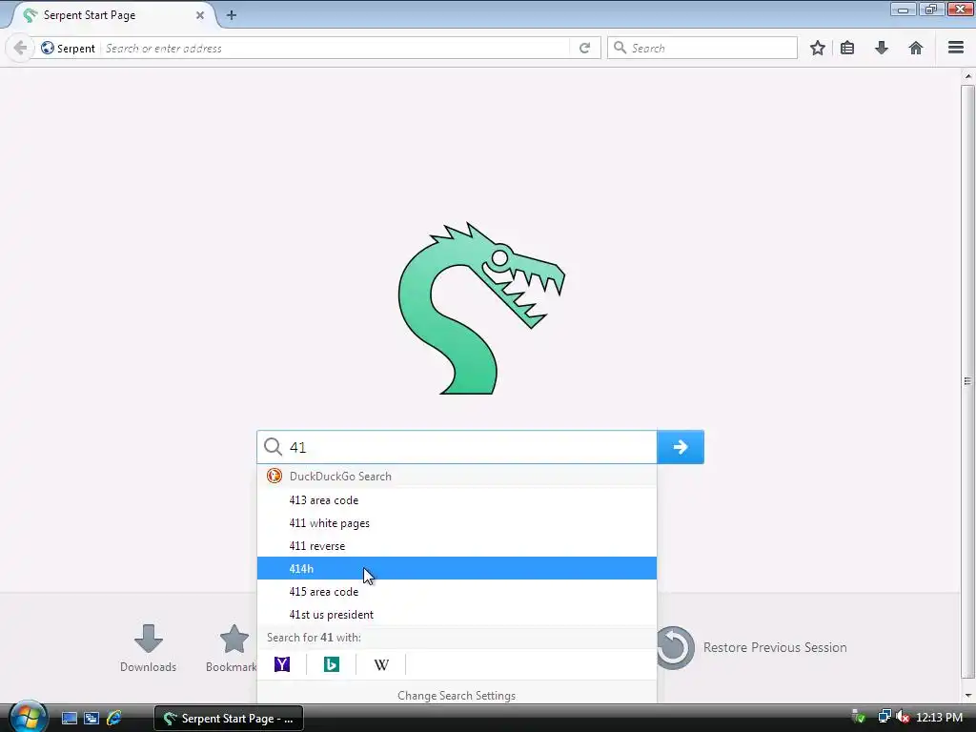Click the address bar field
The image size is (976, 732).
click(x=336, y=48)
